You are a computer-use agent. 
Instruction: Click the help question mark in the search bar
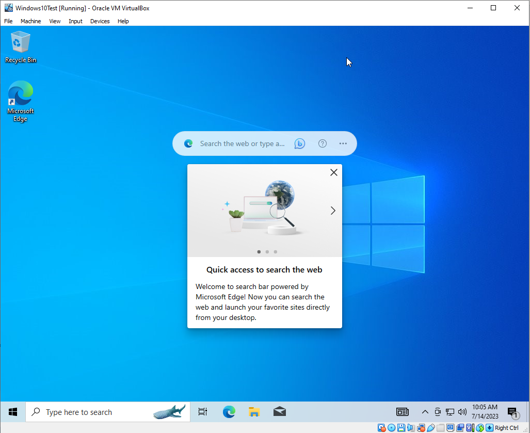(323, 143)
